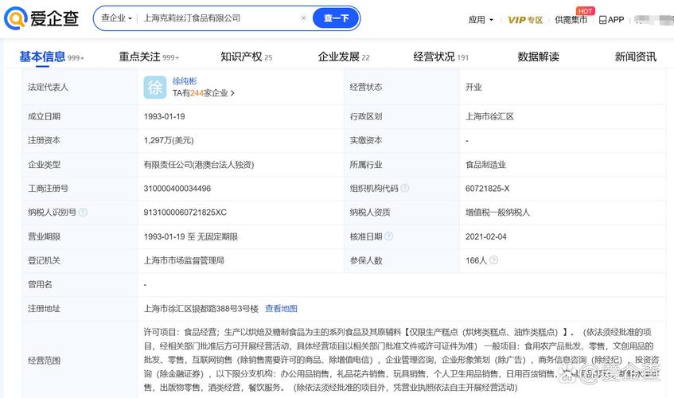Screen dimensions: 674x398
Task: Expand TA有244家企业 arrow link
Action: coord(204,93)
